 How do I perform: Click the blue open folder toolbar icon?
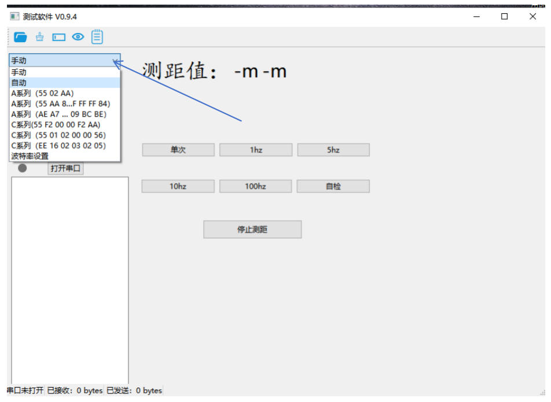coord(21,38)
